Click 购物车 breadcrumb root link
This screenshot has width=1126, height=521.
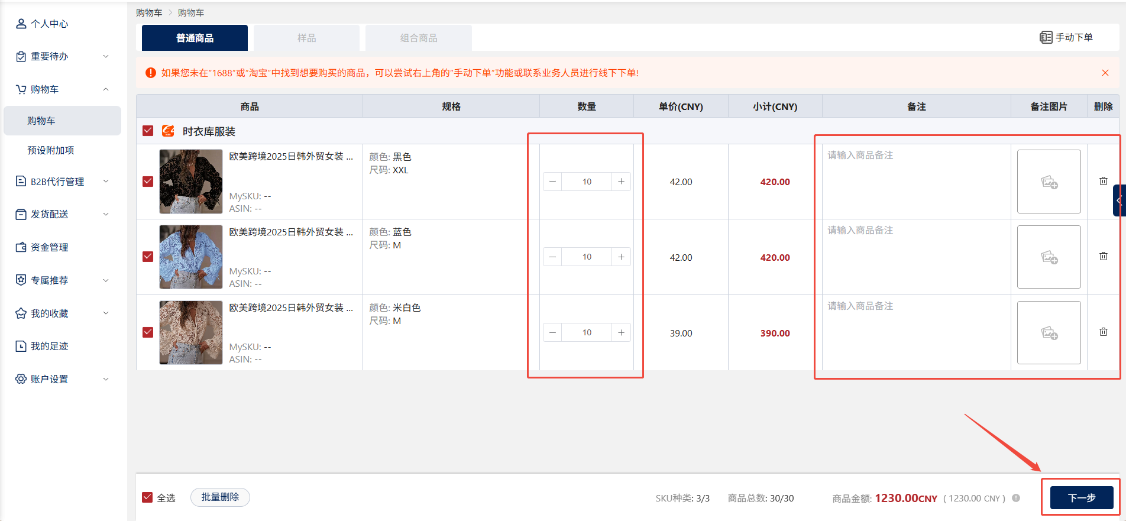tap(149, 12)
